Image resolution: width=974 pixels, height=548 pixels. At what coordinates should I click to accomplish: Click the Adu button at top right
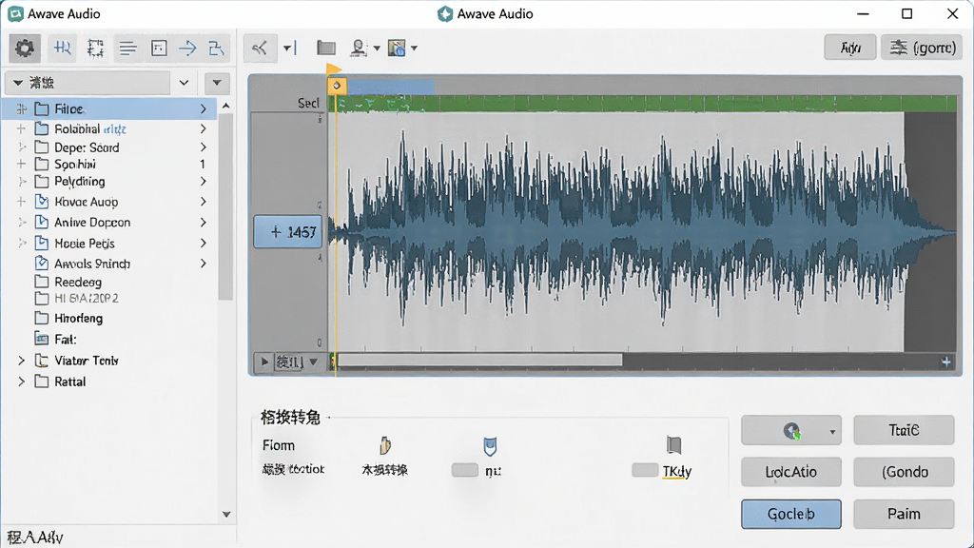tap(850, 48)
